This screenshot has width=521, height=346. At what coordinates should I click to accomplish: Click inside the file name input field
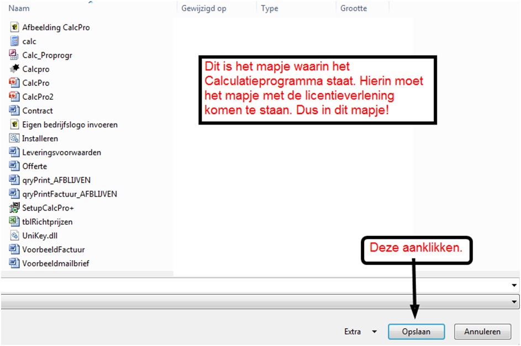point(254,285)
